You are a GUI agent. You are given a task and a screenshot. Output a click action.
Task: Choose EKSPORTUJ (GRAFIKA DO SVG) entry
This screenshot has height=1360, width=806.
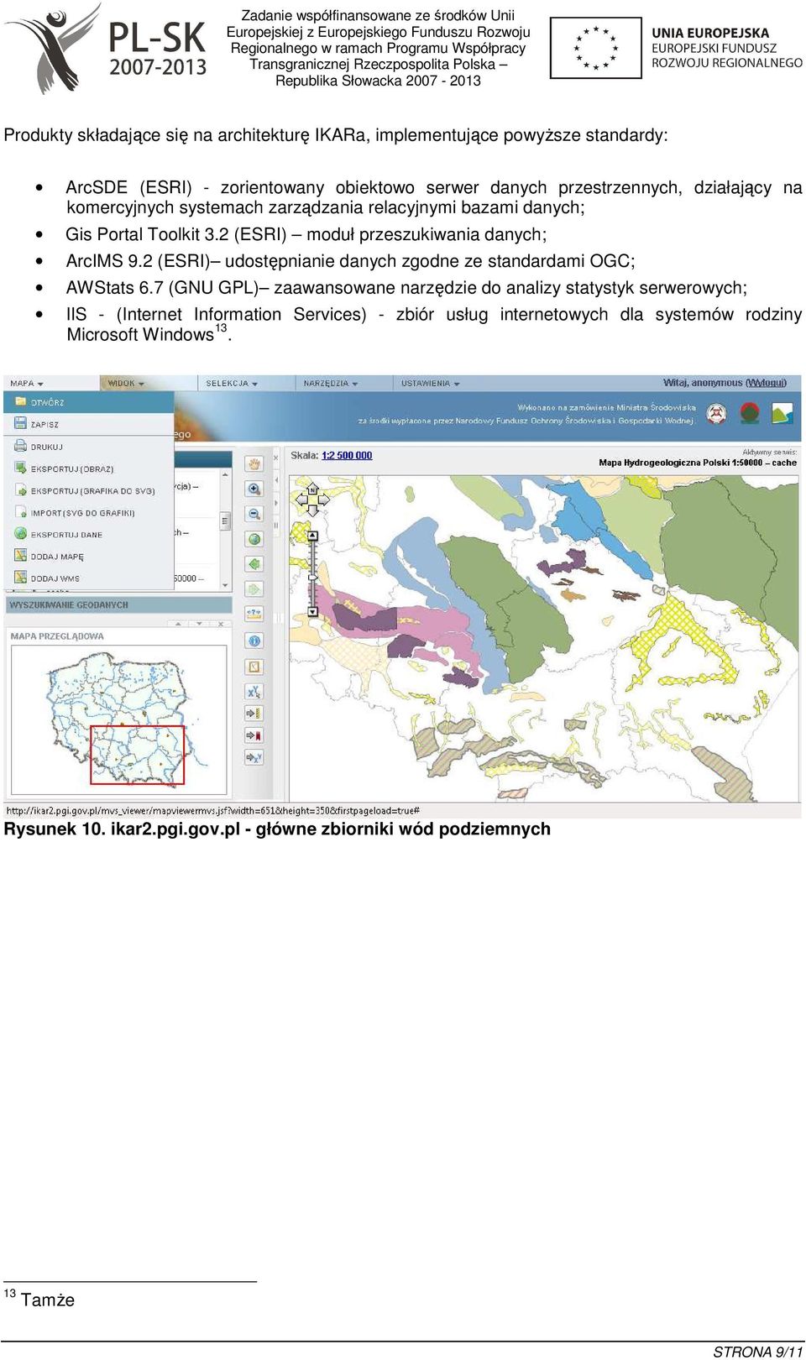pos(88,490)
